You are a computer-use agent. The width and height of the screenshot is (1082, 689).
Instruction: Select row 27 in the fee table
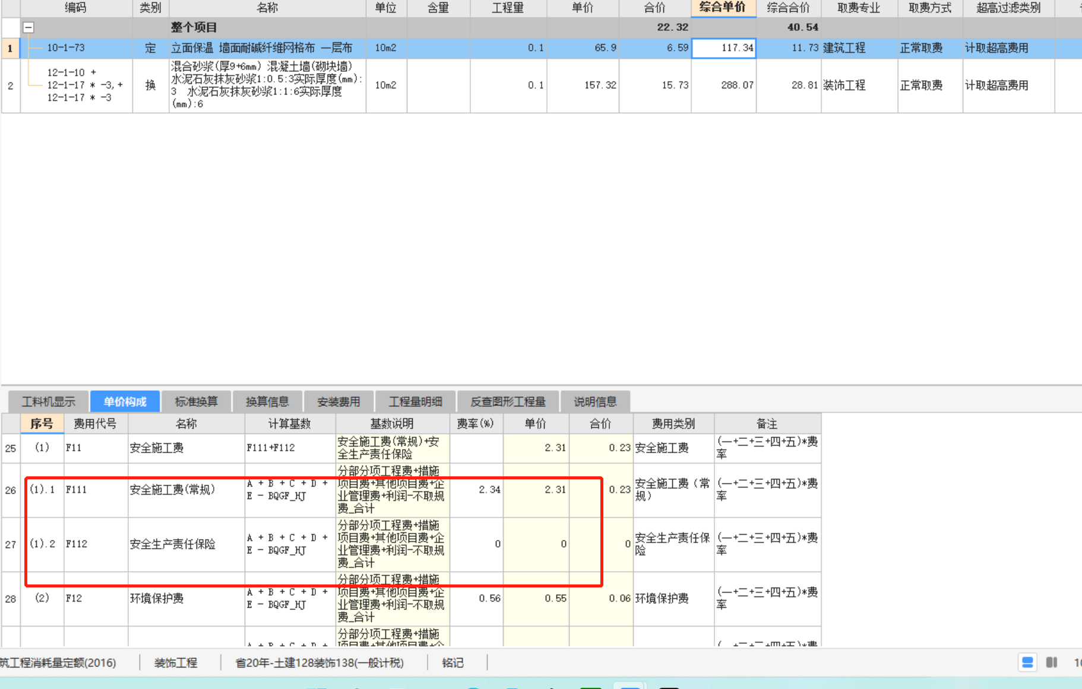11,544
